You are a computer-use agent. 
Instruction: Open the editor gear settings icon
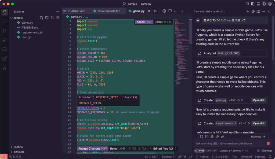164,11
